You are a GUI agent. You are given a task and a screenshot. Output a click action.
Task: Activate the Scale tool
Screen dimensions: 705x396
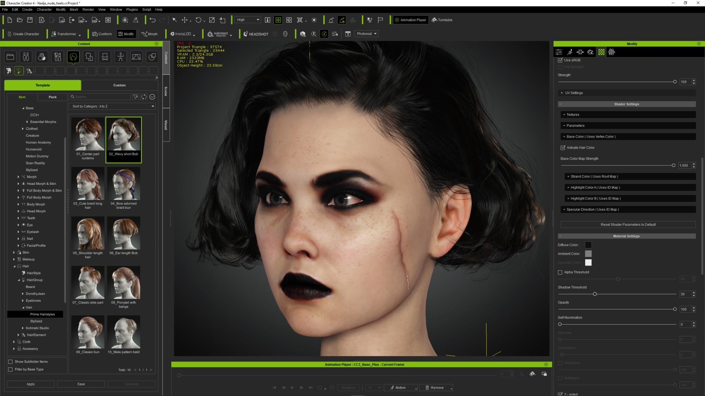pos(212,20)
